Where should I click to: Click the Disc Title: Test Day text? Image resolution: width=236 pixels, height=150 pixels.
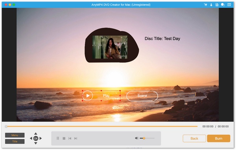pyautogui.click(x=162, y=39)
